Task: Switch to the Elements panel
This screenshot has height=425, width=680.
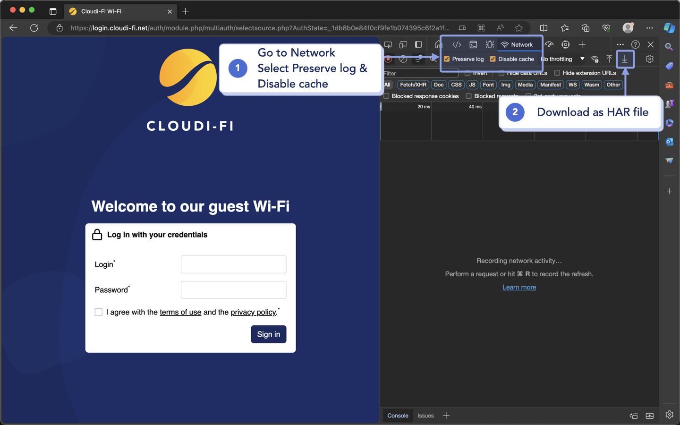Action: pyautogui.click(x=457, y=44)
